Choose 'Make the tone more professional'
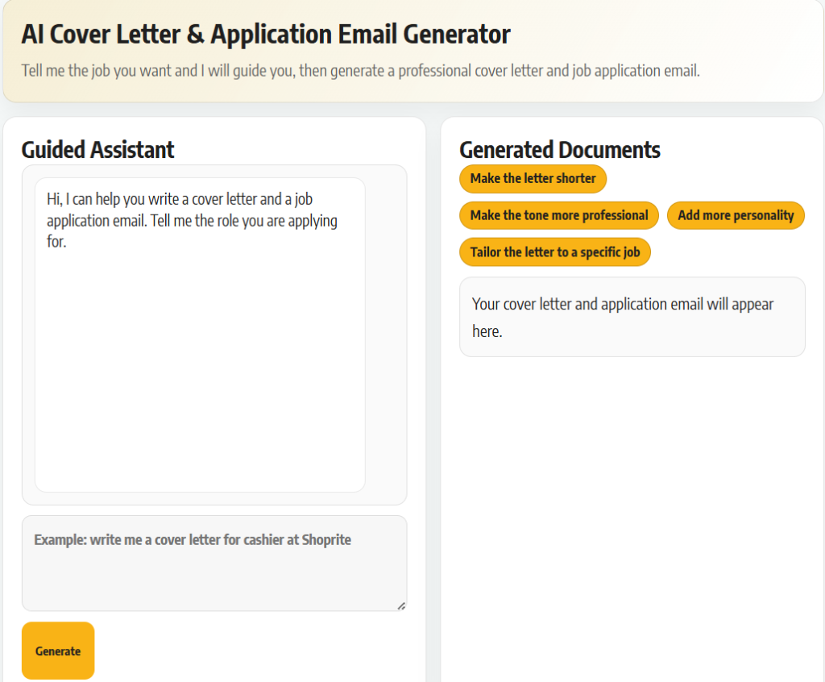825x682 pixels. 558,215
